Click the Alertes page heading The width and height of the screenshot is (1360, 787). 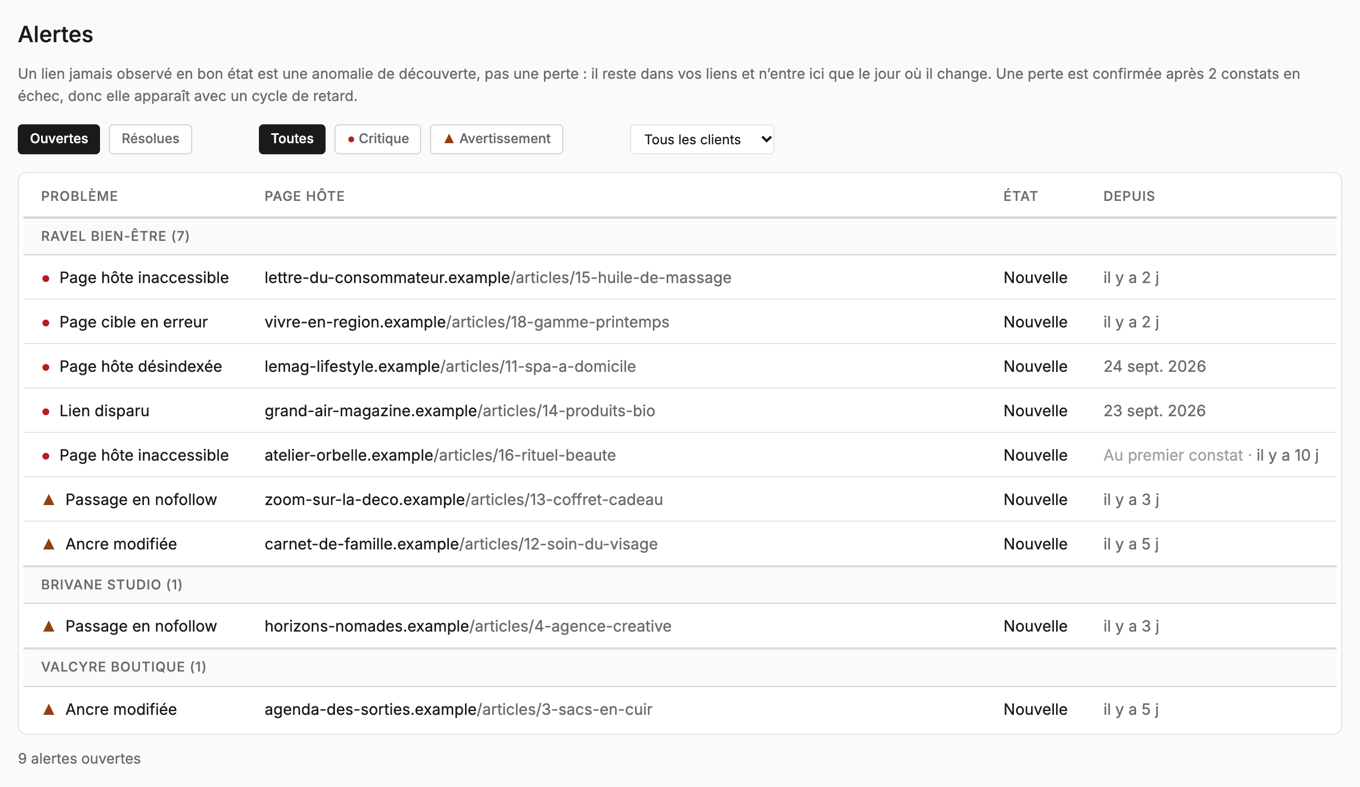[56, 34]
